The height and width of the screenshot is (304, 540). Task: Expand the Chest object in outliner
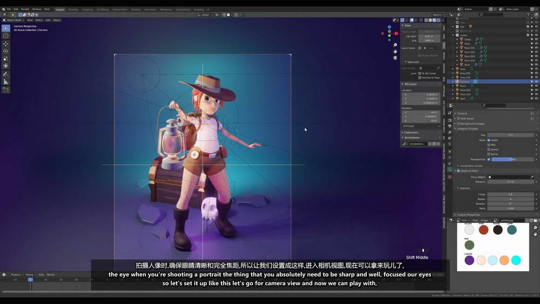pyautogui.click(x=457, y=39)
